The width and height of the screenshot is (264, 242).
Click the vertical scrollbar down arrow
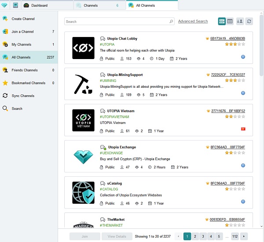pos(261,226)
